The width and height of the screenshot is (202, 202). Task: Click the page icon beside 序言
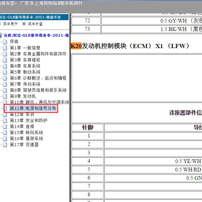pyautogui.click(x=5, y=42)
